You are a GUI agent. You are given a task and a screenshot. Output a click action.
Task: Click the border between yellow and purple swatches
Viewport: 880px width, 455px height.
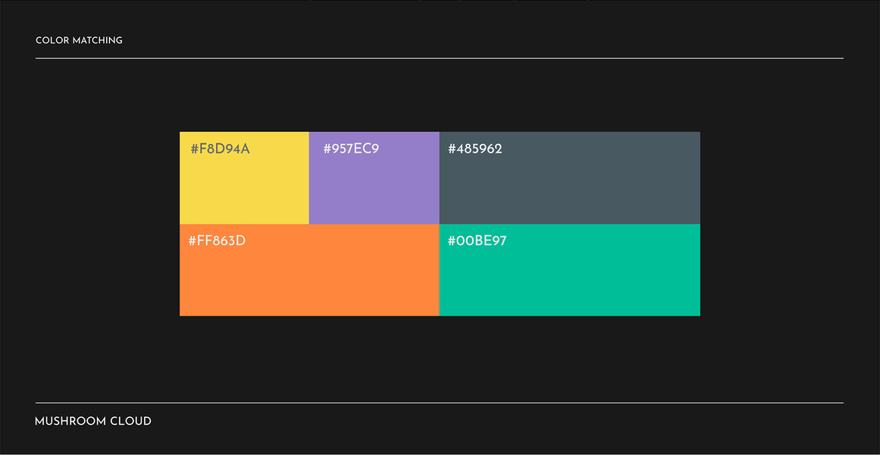coord(309,178)
